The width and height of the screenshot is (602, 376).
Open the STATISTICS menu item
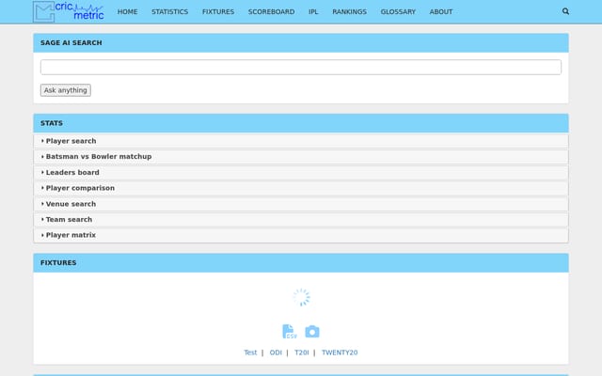click(x=169, y=12)
